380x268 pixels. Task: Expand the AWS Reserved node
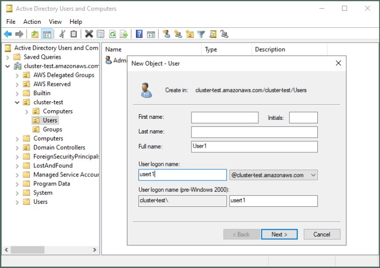(17, 84)
